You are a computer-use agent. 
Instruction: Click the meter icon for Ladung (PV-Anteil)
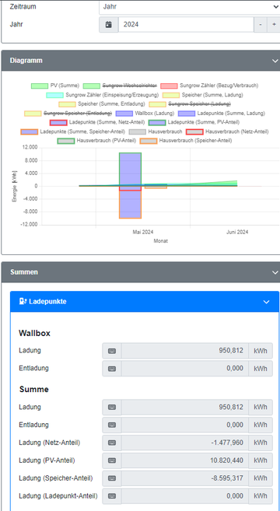[x=112, y=460]
